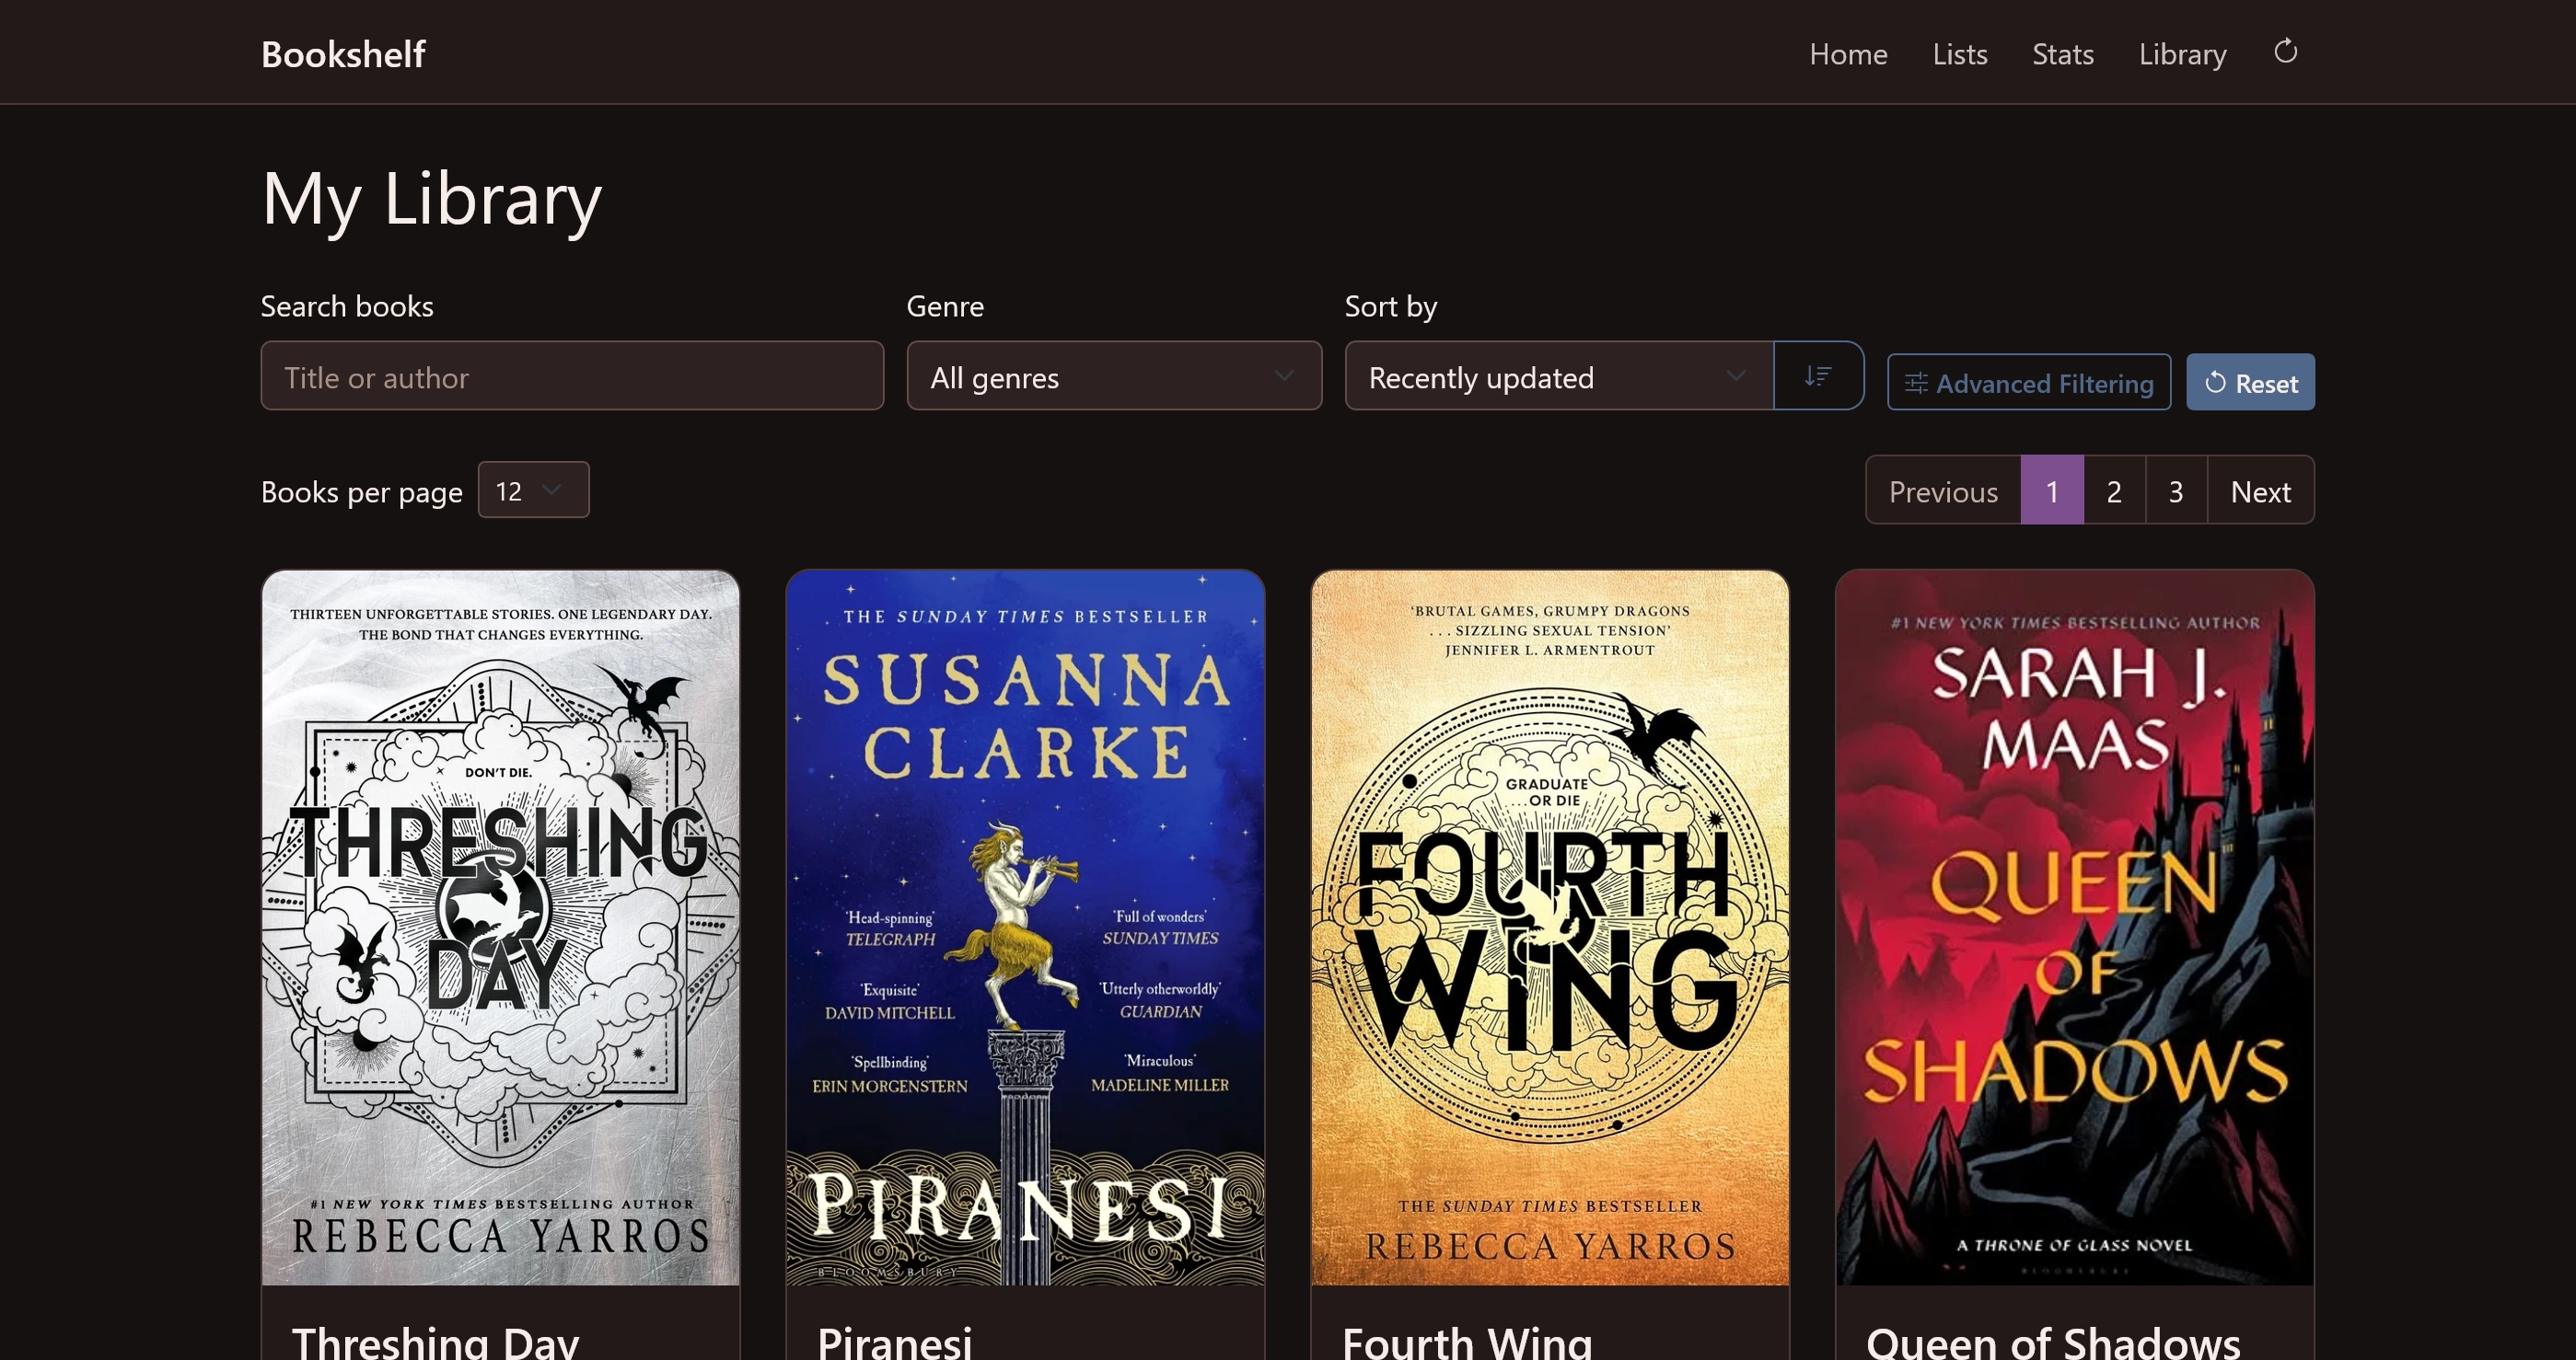Go to pagination page 2

tap(2114, 490)
